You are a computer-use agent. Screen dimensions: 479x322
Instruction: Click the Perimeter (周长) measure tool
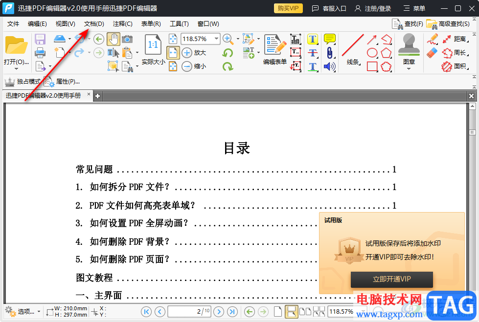click(456, 53)
